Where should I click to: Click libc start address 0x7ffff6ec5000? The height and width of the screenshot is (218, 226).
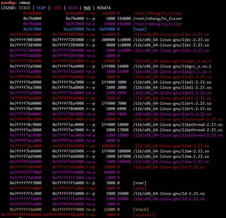tap(26, 35)
